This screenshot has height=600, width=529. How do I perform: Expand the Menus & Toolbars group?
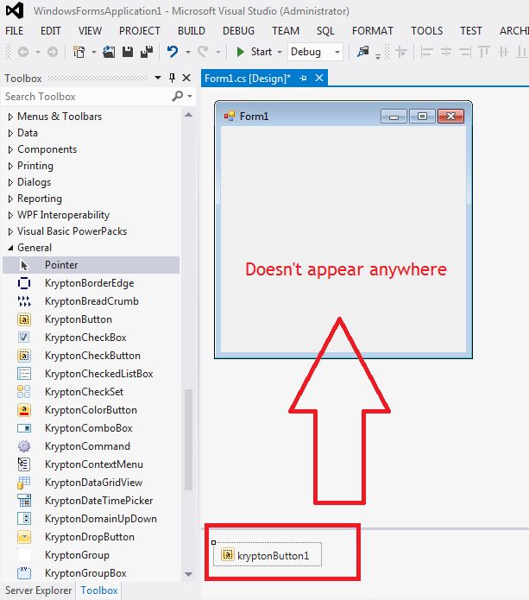[10, 117]
